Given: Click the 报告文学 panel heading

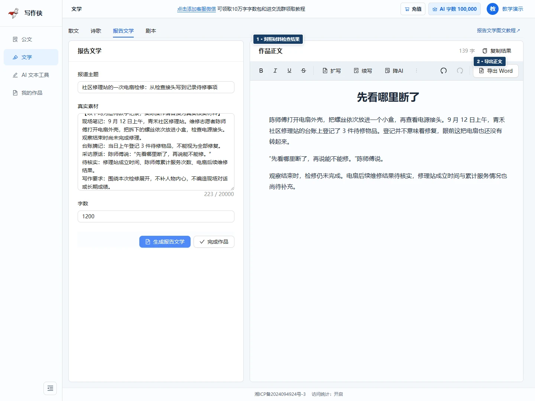Looking at the screenshot, I should pyautogui.click(x=90, y=51).
